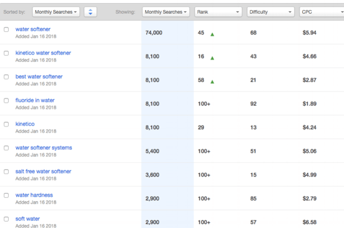The image size is (344, 228).
Task: Open the kinetico keyword link
Action: (x=25, y=124)
